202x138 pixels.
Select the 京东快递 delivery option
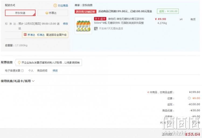pos(20,13)
